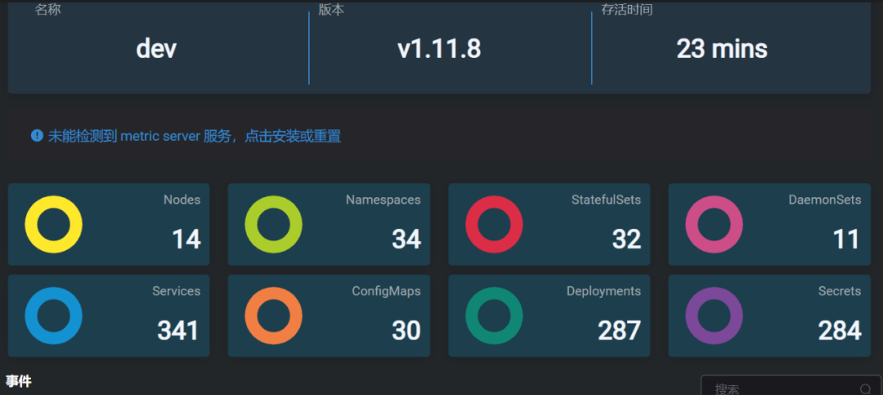Open the ConfigMaps label

point(386,291)
